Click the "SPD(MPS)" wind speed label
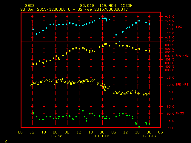Viewport: 191px width, 143px height. click(182, 84)
